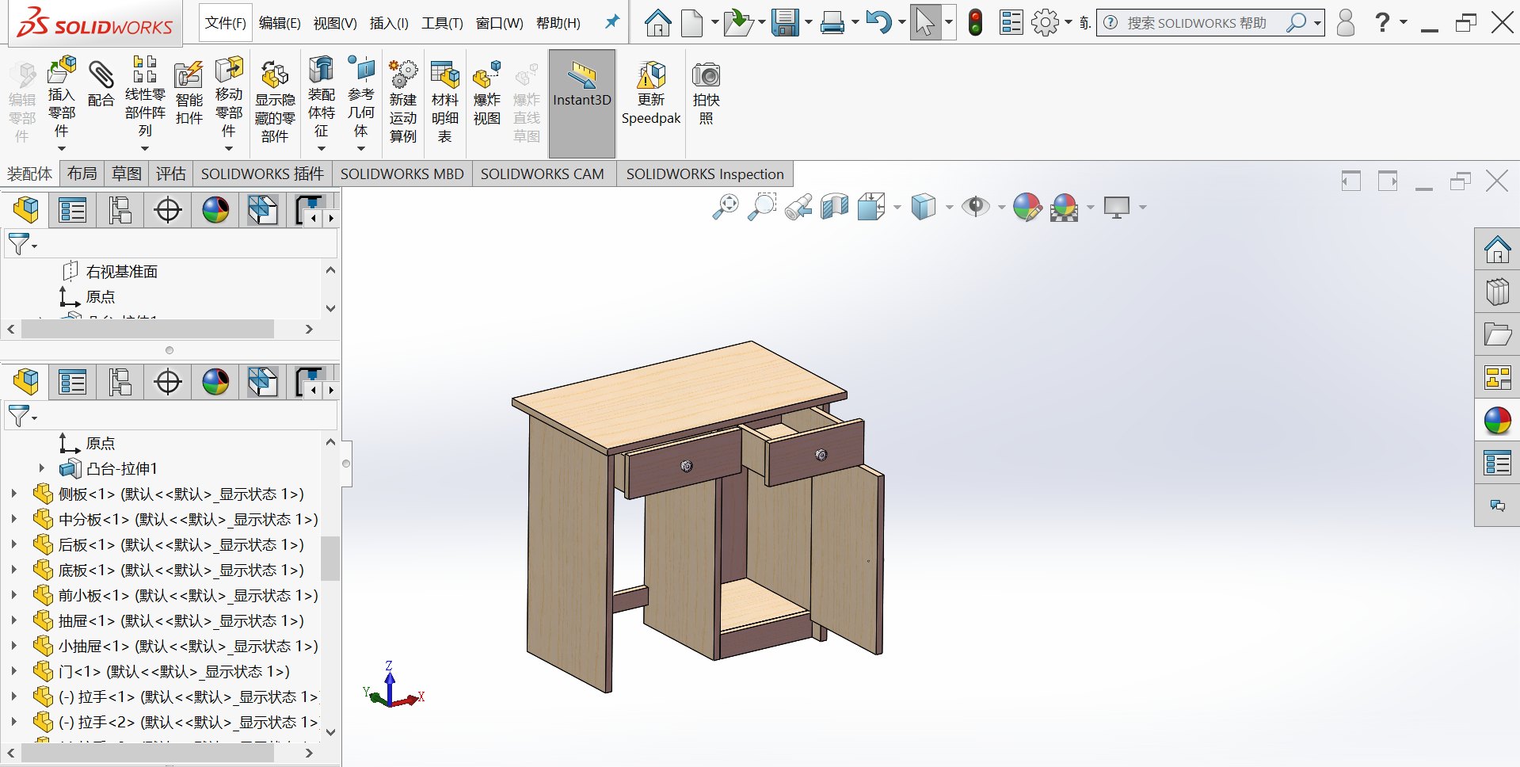Click Zoom to Area magnifier icon
Screen dimensions: 1520x767
pyautogui.click(x=762, y=207)
